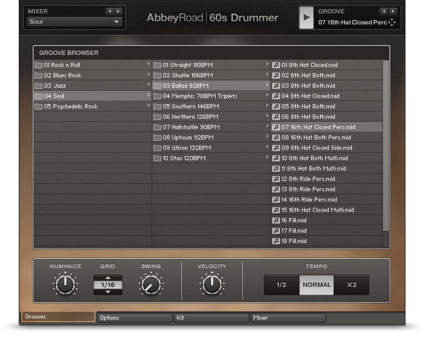Set tempo to double X2

[x=351, y=285]
